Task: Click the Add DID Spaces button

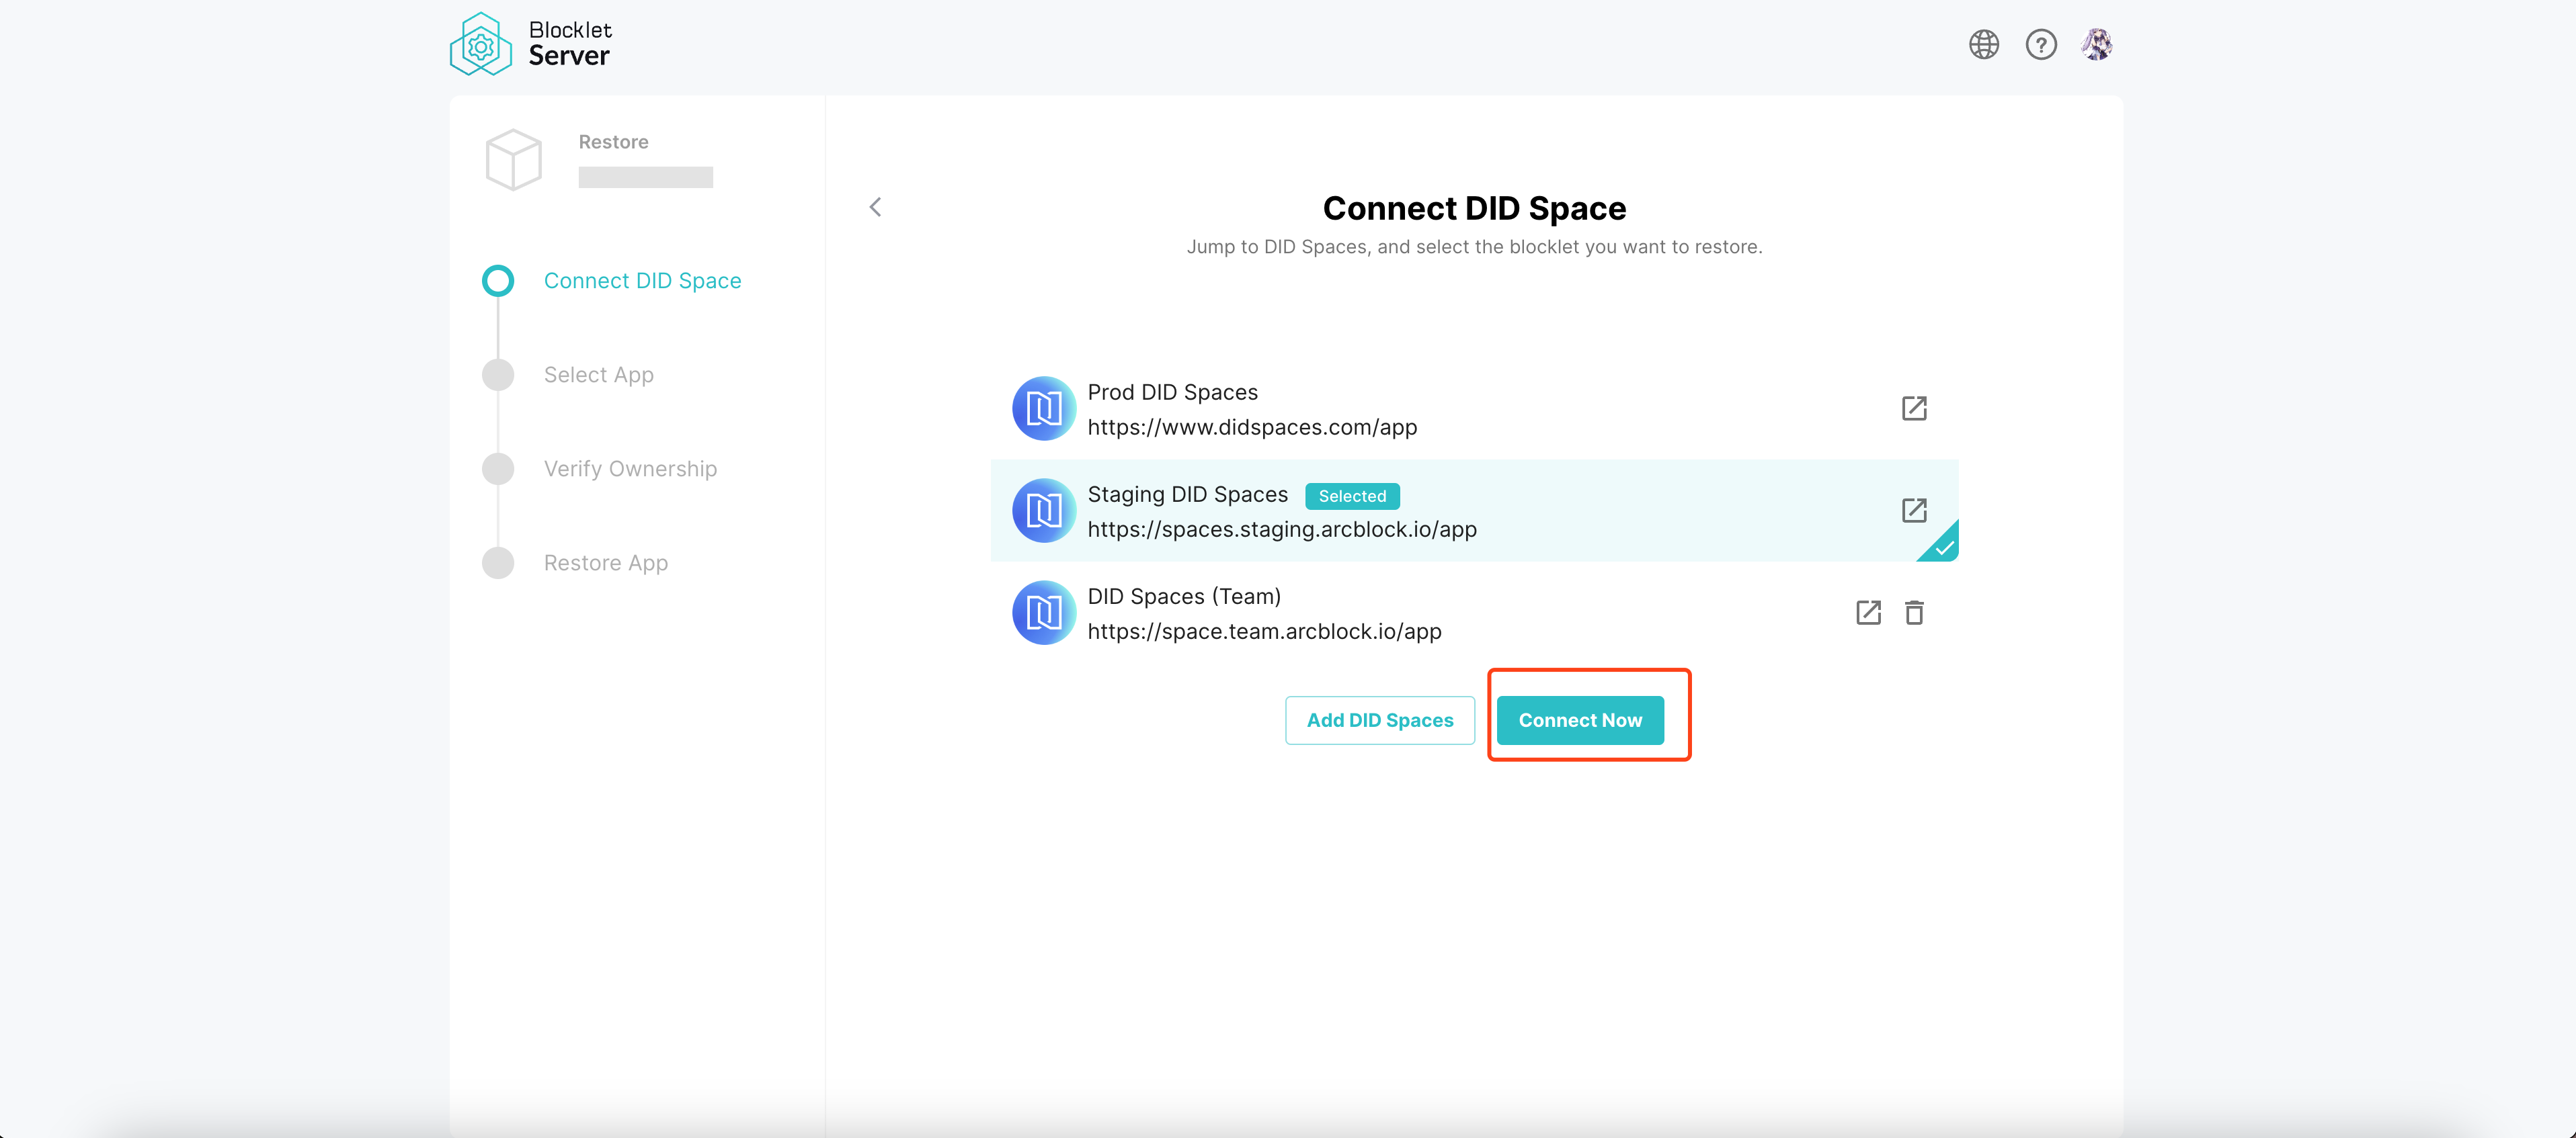Action: [1380, 720]
